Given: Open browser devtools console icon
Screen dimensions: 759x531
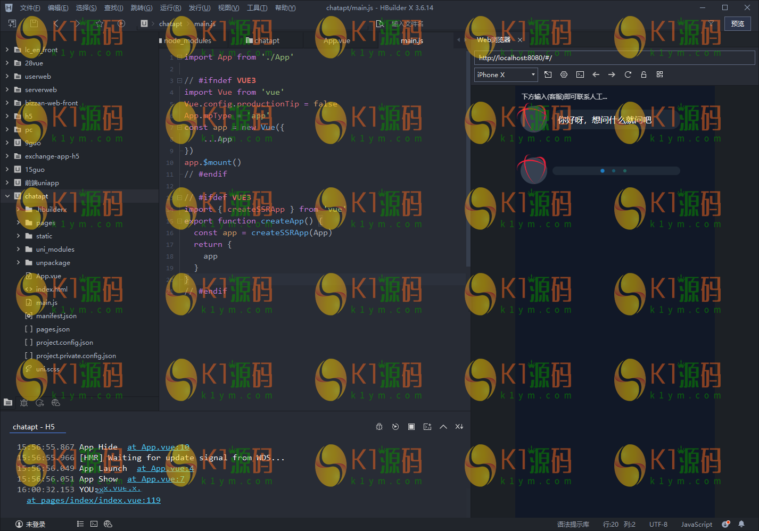Looking at the screenshot, I should pyautogui.click(x=580, y=74).
